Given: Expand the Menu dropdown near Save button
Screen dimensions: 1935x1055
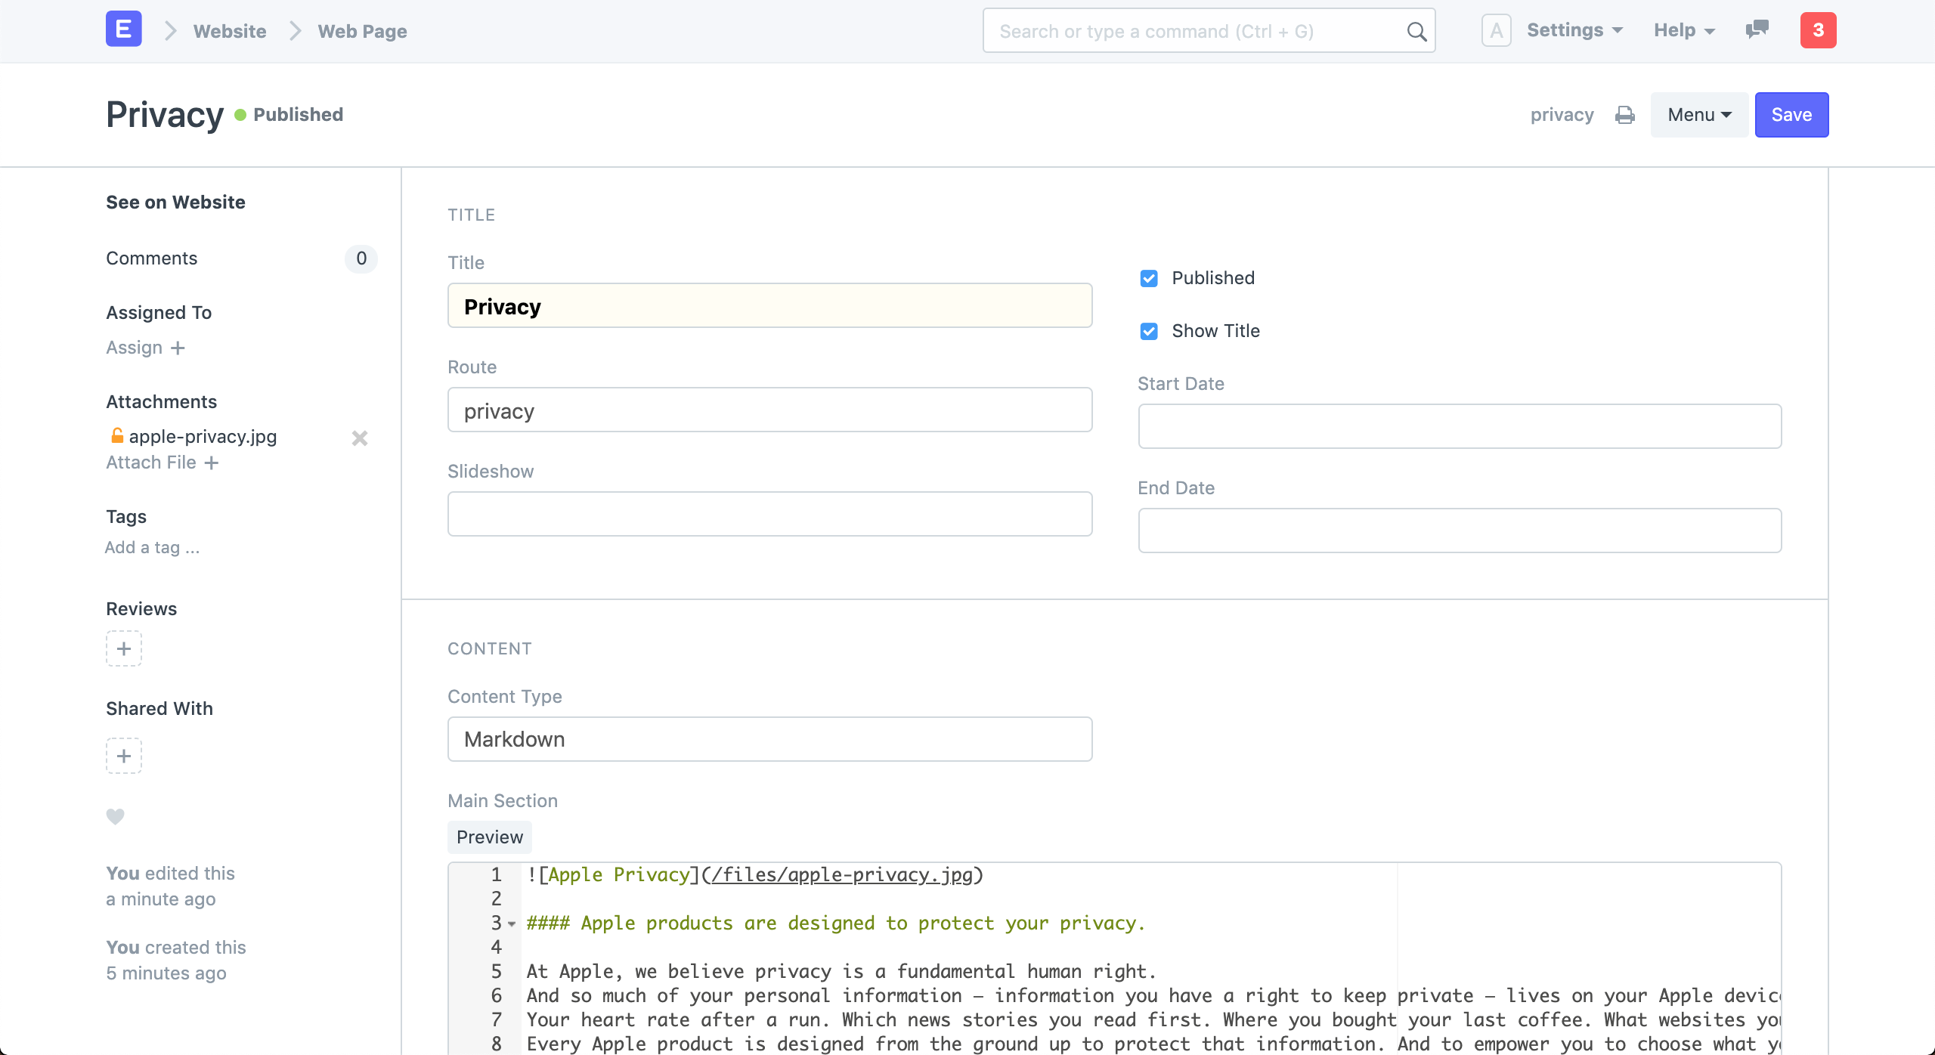Looking at the screenshot, I should click(1698, 114).
